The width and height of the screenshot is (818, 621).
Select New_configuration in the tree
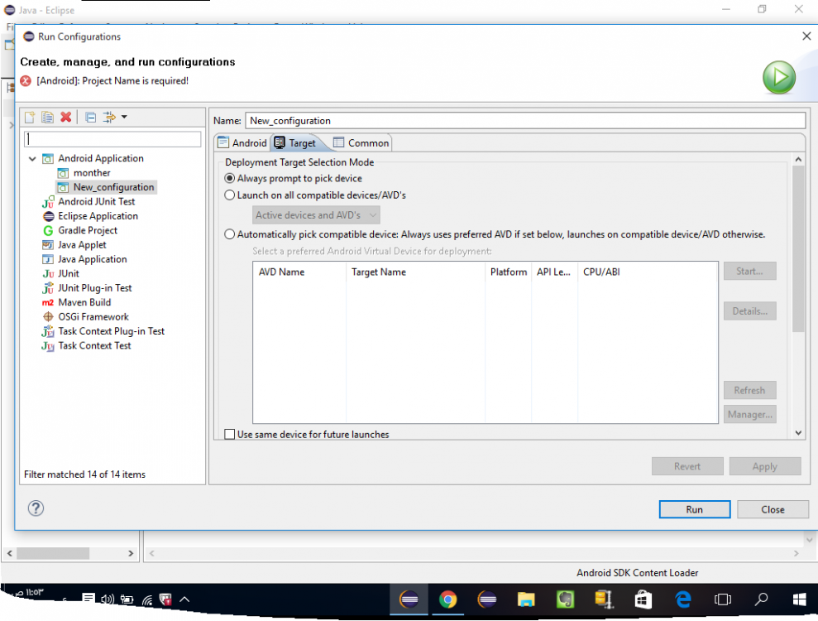(113, 187)
